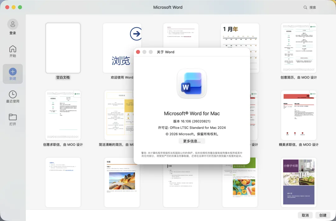The width and height of the screenshot is (336, 221).
Task: Select the 空白文档 blank document thumbnail
Action: [63, 48]
